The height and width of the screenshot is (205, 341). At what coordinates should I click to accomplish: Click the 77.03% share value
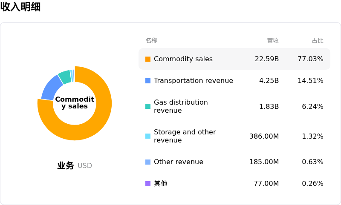[x=310, y=59]
